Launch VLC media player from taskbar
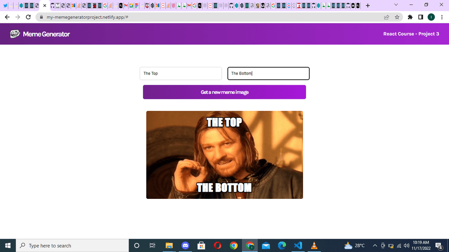The width and height of the screenshot is (449, 252). click(x=314, y=245)
